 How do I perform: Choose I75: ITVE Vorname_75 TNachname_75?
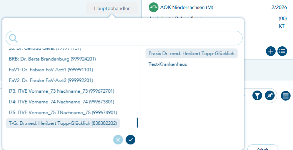coord(63,113)
